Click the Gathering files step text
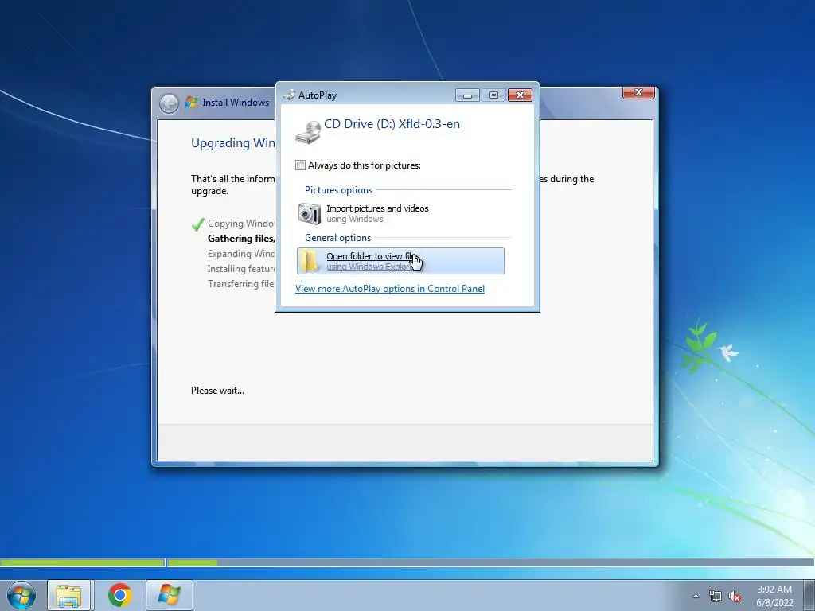Image resolution: width=815 pixels, height=611 pixels. (241, 239)
